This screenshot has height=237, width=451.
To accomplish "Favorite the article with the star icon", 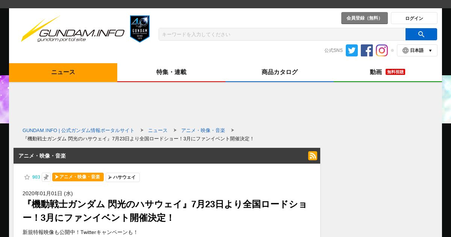I will click(x=27, y=177).
